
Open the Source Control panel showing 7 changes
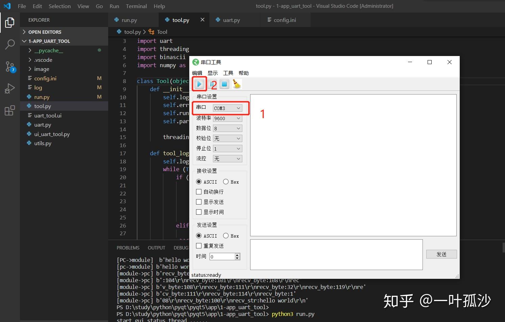pos(10,66)
